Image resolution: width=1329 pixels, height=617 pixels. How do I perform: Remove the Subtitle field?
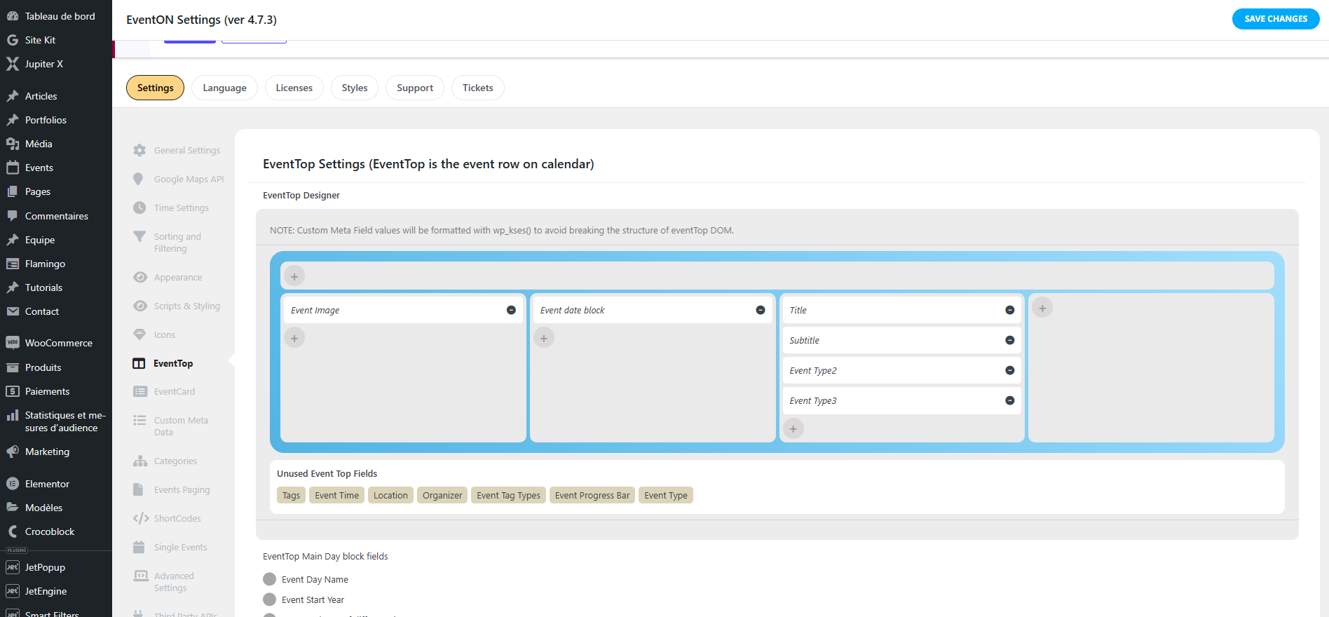(1010, 340)
